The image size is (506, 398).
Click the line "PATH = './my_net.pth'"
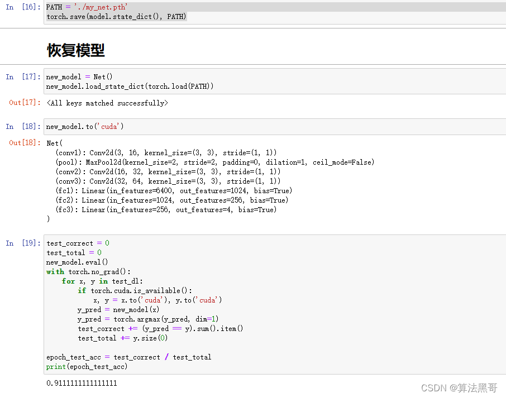point(87,7)
